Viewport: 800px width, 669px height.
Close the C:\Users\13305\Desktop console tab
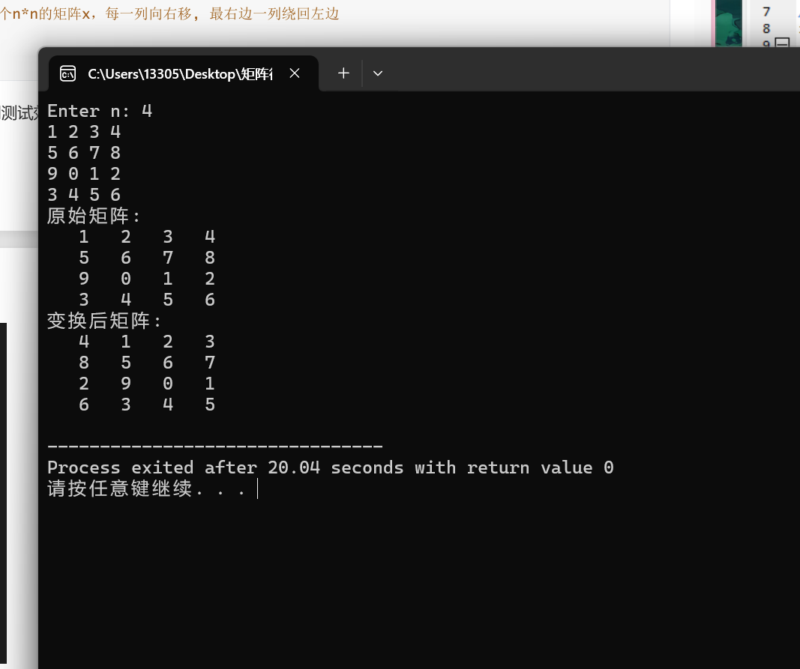tap(295, 73)
